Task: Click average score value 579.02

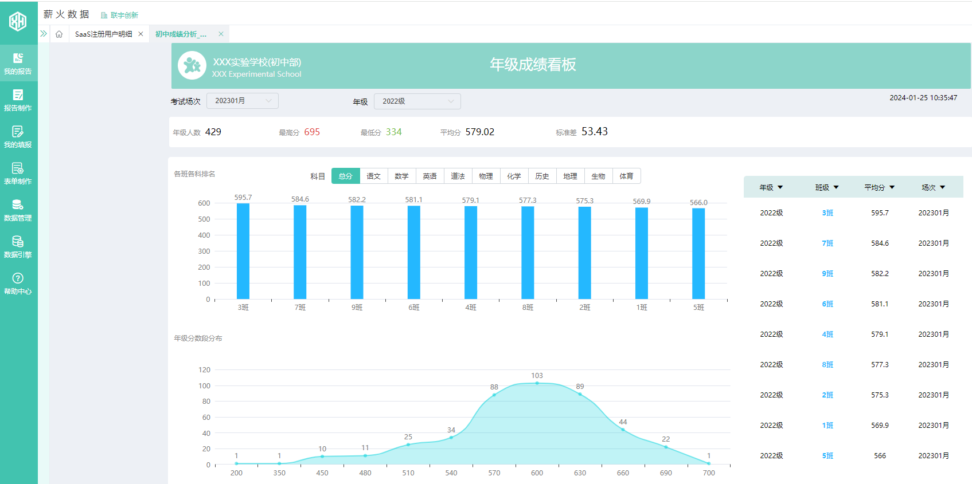Action: coord(480,132)
